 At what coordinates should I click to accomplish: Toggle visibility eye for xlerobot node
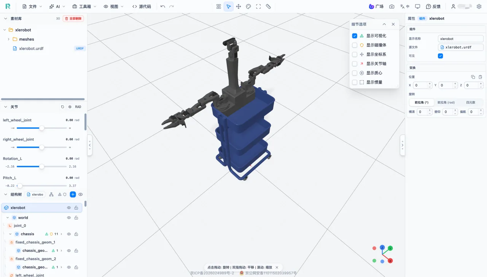point(69,208)
